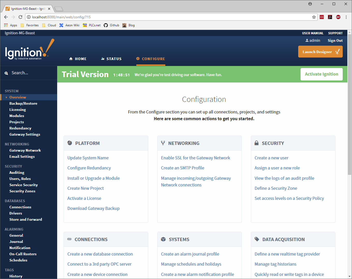
Task: Click Download Gateway Backup link
Action: pos(93,208)
